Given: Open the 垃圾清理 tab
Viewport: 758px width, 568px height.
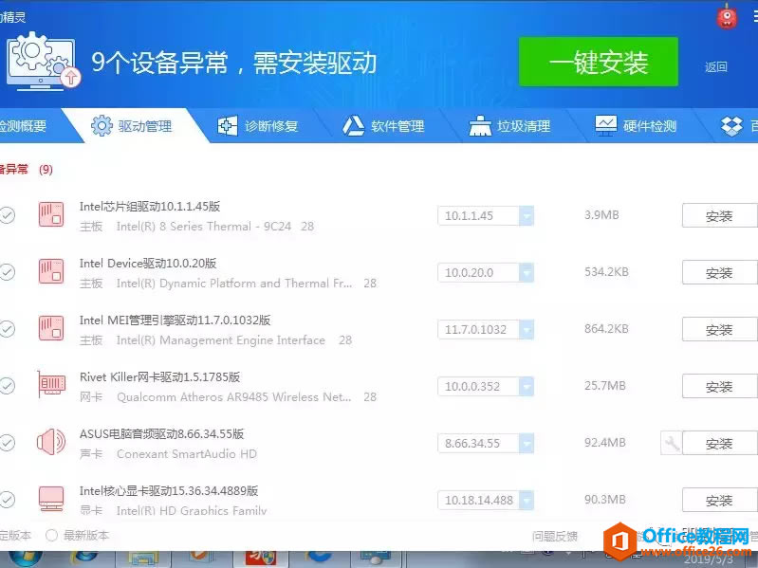Looking at the screenshot, I should pyautogui.click(x=509, y=126).
